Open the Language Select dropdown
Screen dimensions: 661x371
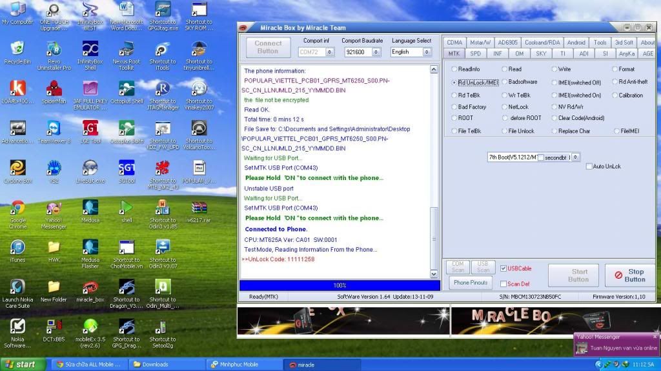point(427,52)
